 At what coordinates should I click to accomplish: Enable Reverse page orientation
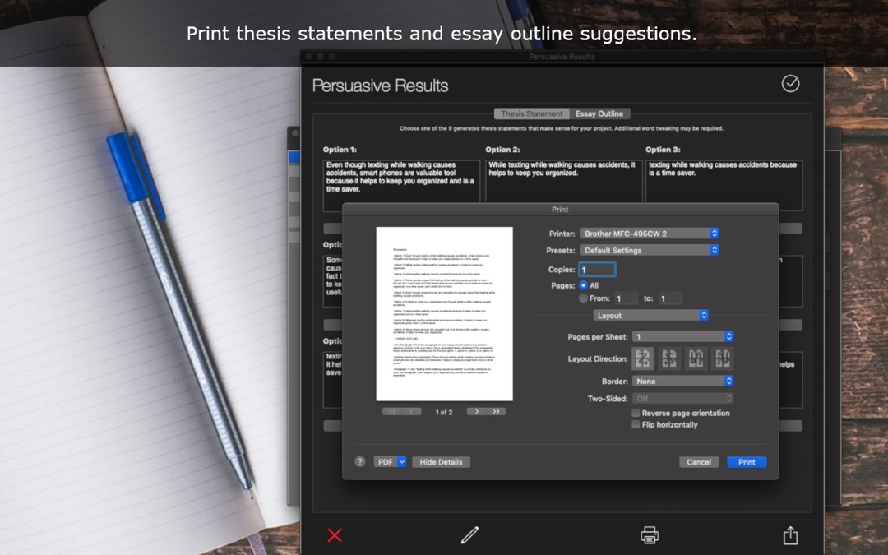636,413
